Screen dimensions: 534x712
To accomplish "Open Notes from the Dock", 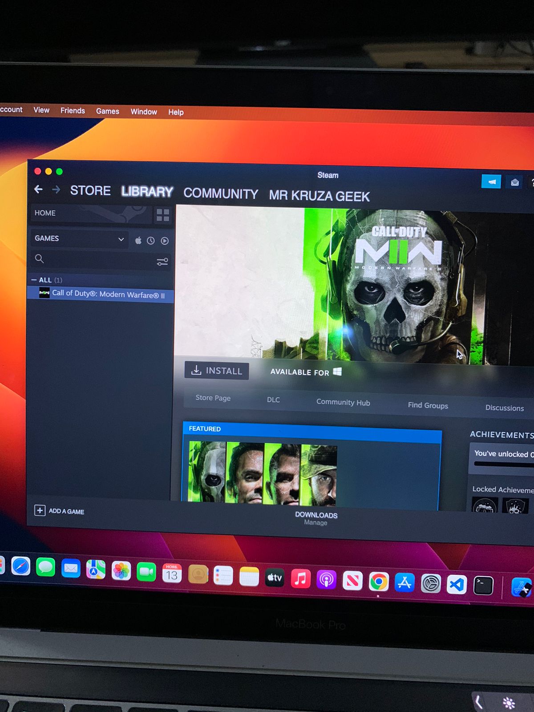I will pos(249,577).
